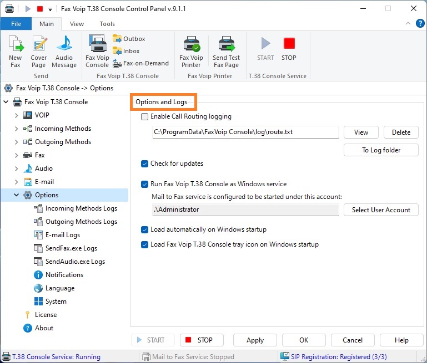Expand the E-mail tree node
Screen dimensions: 427x363
pyautogui.click(x=16, y=182)
